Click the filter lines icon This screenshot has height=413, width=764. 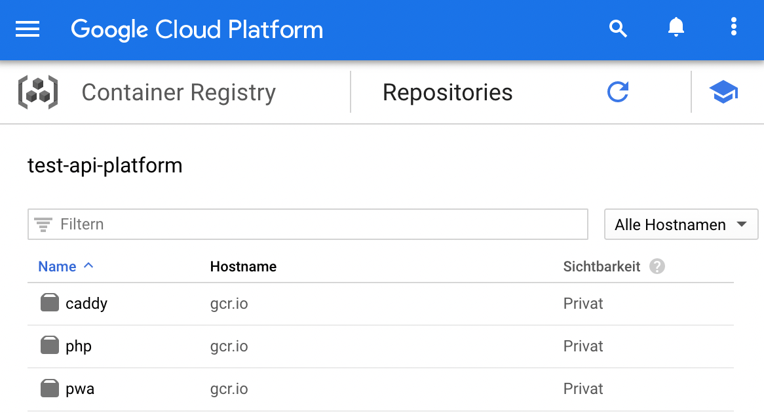43,225
